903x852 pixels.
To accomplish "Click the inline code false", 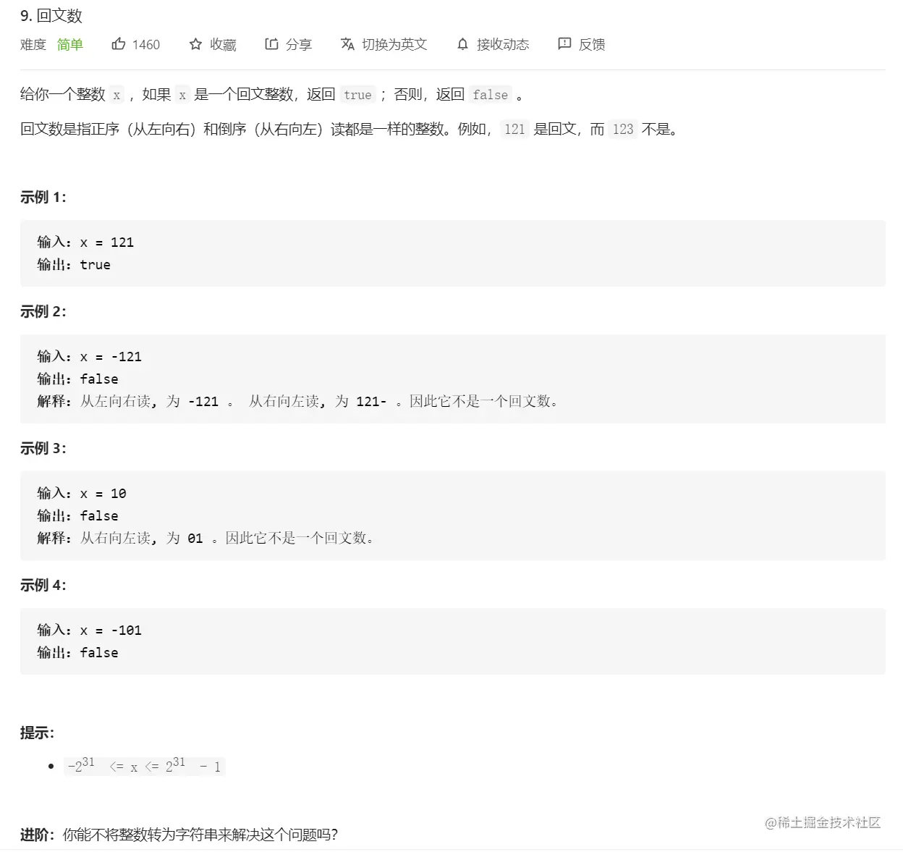I will pyautogui.click(x=491, y=95).
